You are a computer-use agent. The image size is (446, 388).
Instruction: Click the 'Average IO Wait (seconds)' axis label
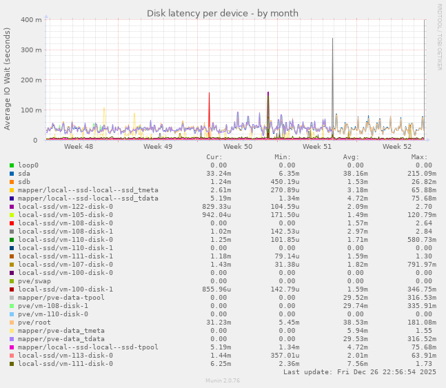[7, 79]
